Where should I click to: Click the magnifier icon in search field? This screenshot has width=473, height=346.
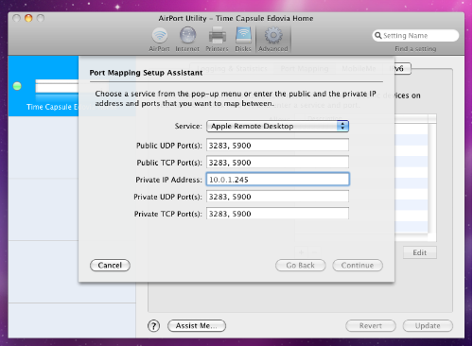pyautogui.click(x=377, y=35)
